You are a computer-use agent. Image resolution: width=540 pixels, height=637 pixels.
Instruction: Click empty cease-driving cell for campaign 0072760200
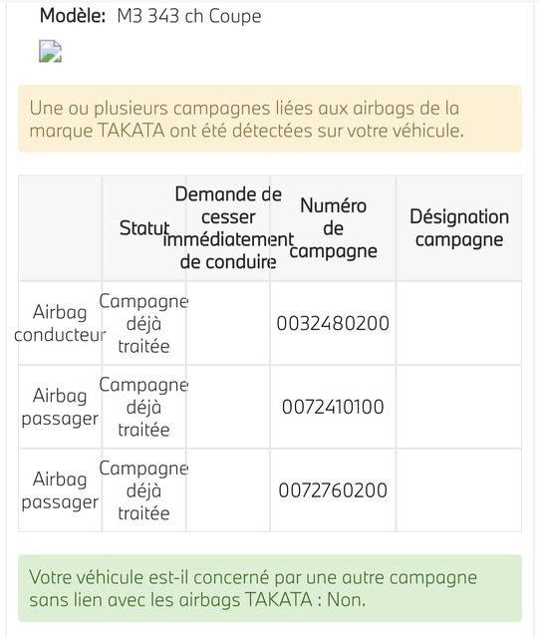[228, 489]
